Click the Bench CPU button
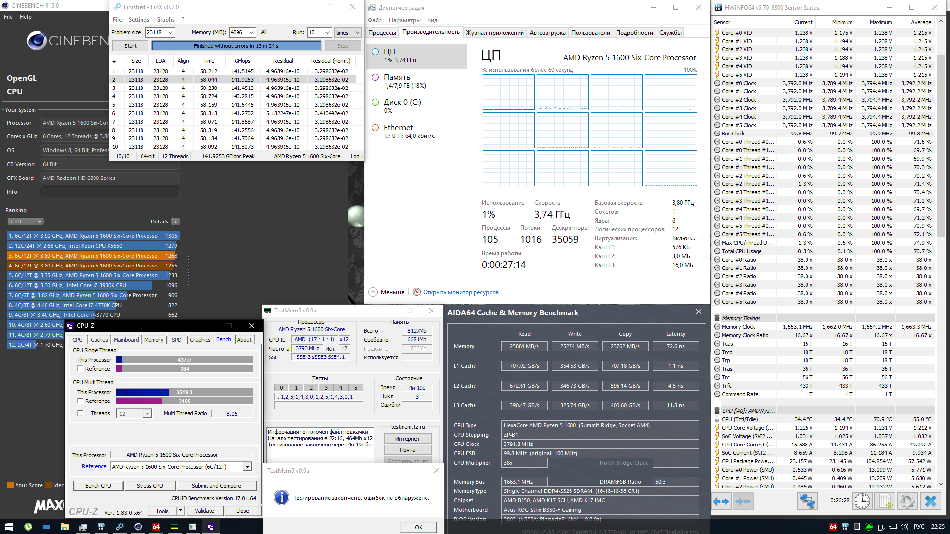The width and height of the screenshot is (950, 534). pyautogui.click(x=98, y=486)
